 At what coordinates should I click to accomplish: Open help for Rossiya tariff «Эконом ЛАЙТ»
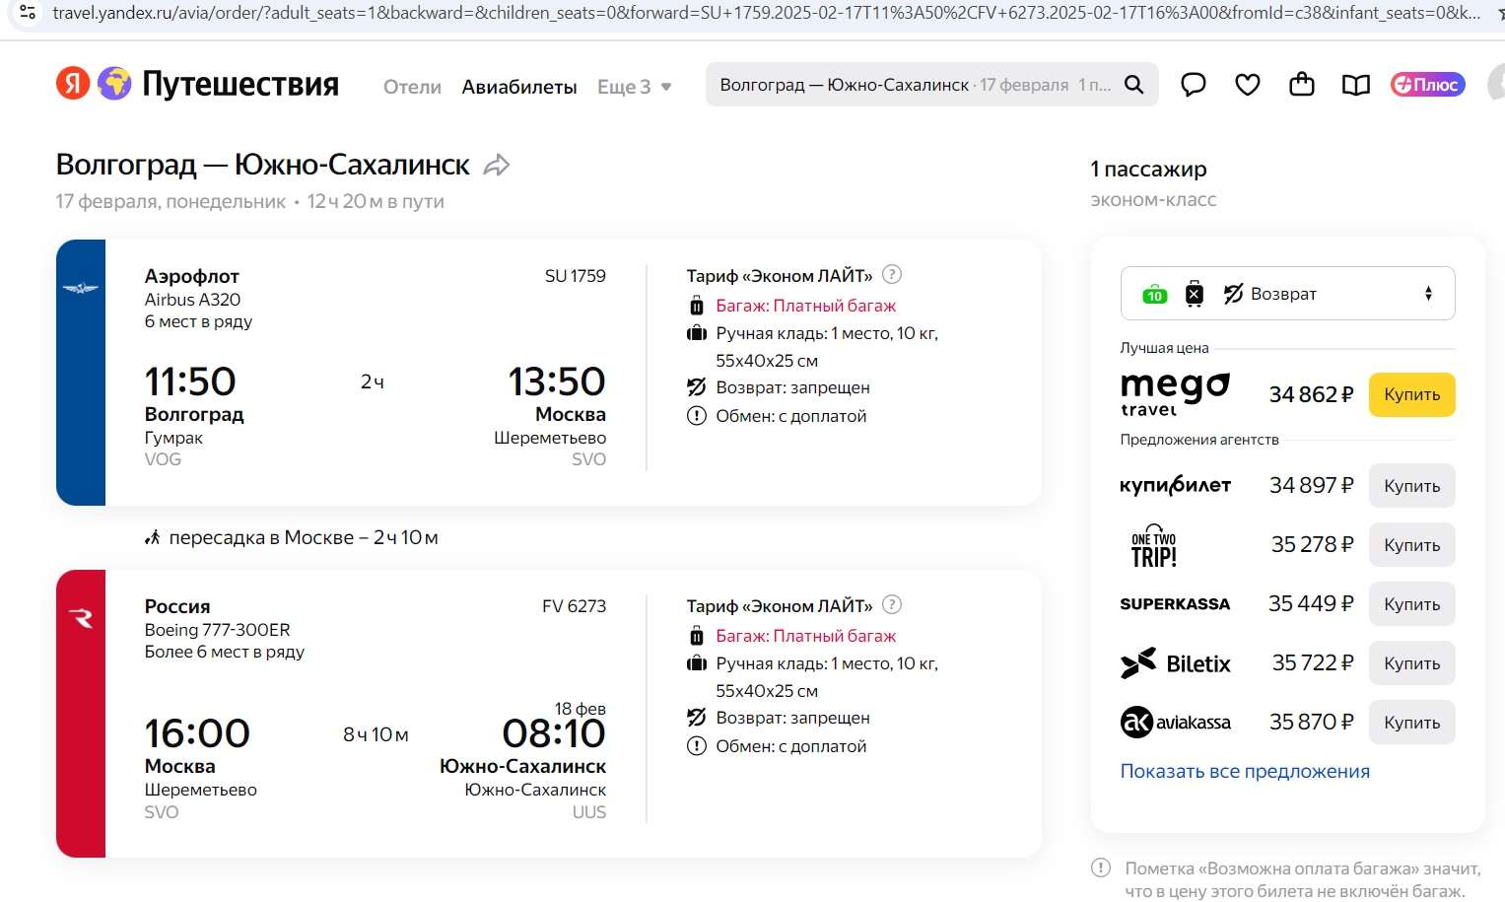[892, 605]
